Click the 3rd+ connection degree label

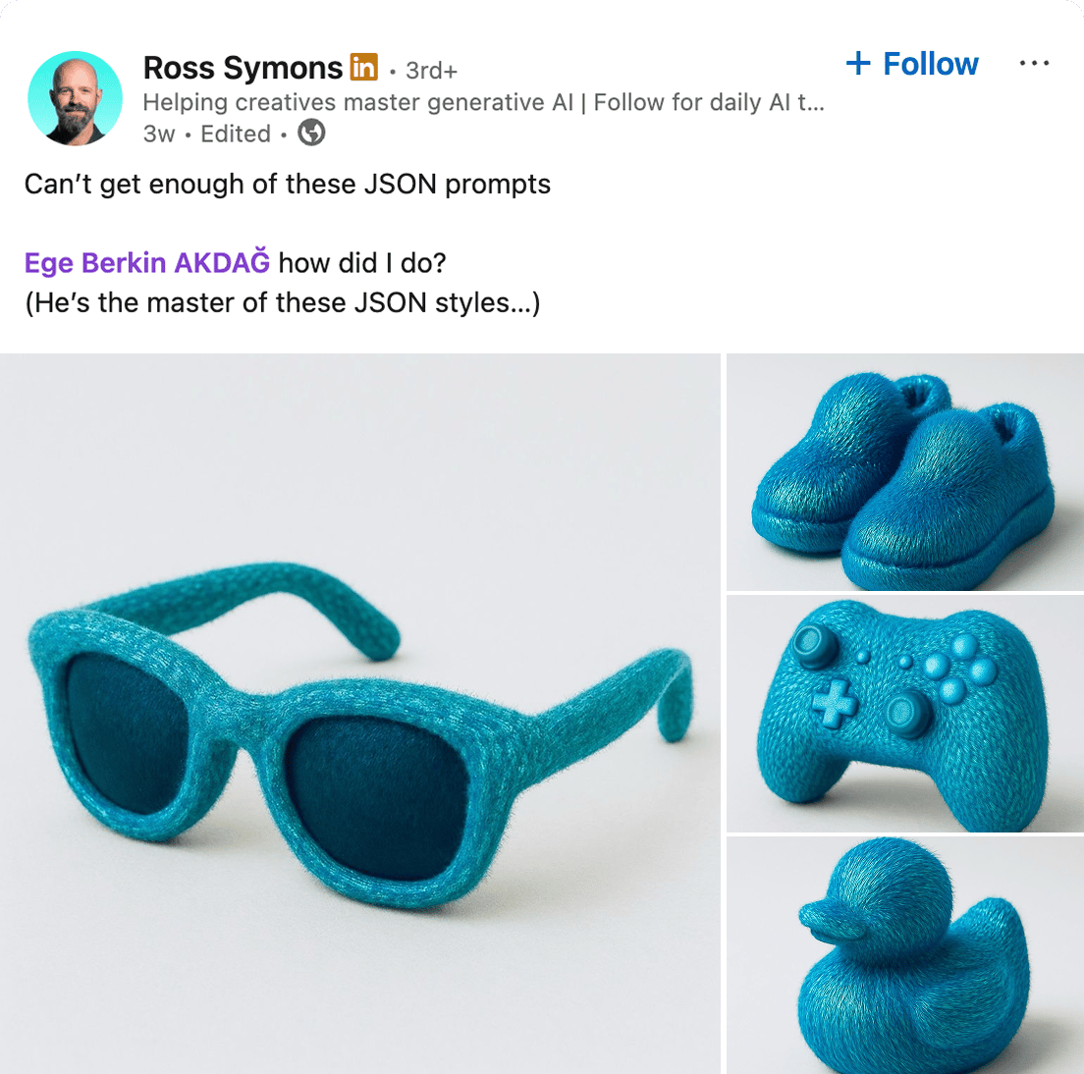coord(431,71)
